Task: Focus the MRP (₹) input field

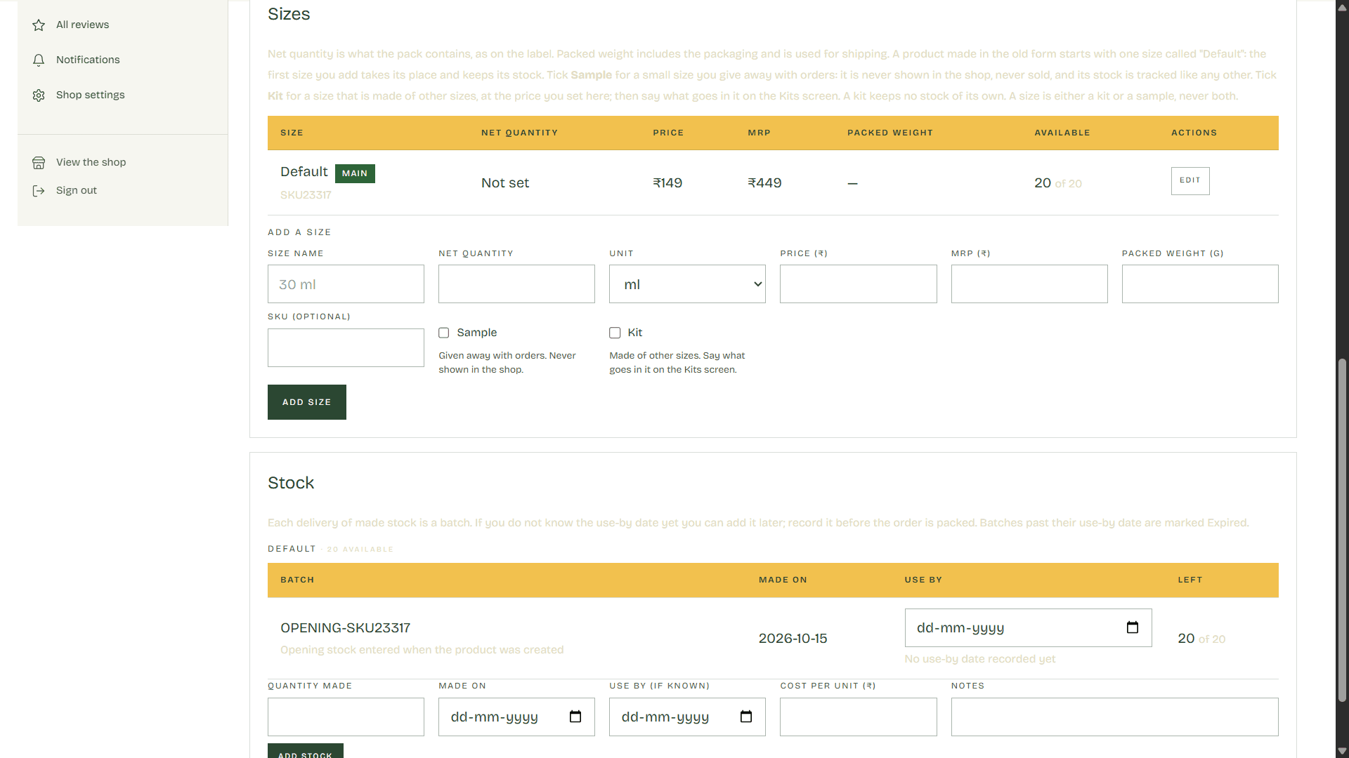Action: point(1029,284)
